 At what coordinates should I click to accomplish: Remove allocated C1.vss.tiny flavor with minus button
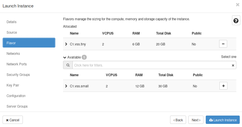pyautogui.click(x=223, y=44)
